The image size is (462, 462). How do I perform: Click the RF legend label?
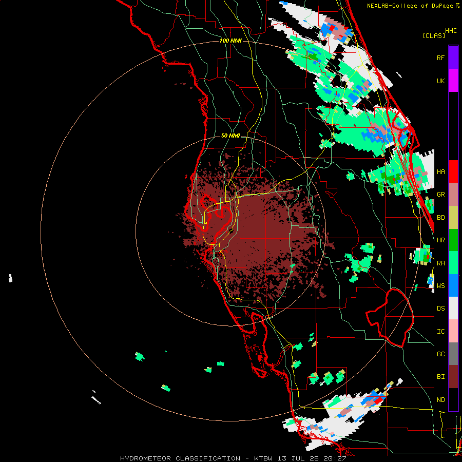[440, 57]
